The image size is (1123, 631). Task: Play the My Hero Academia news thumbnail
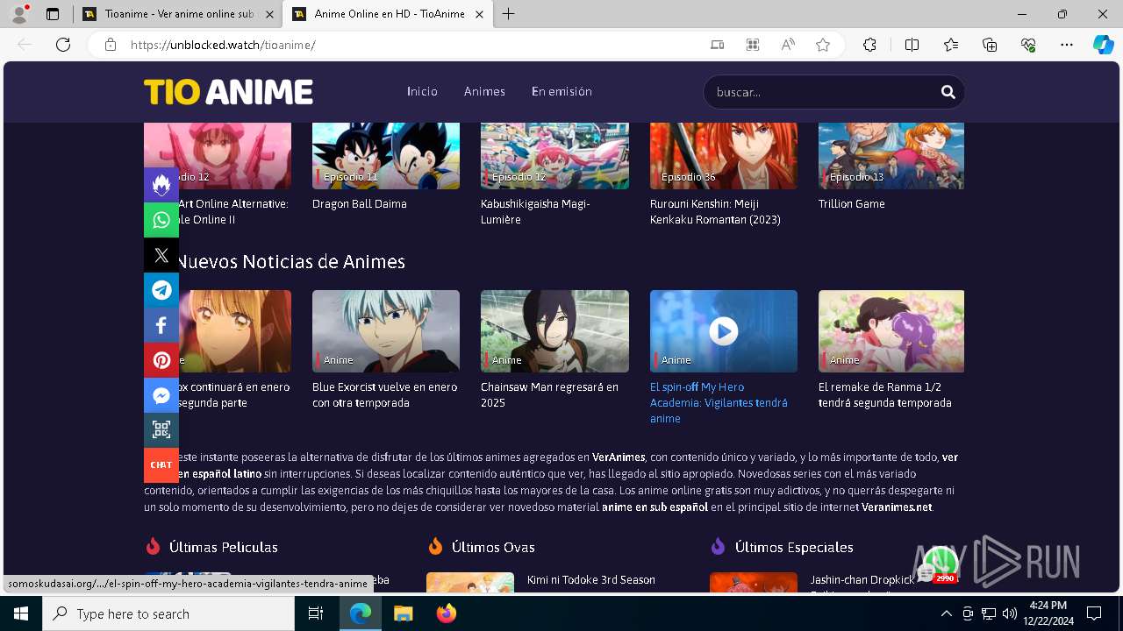pyautogui.click(x=724, y=331)
